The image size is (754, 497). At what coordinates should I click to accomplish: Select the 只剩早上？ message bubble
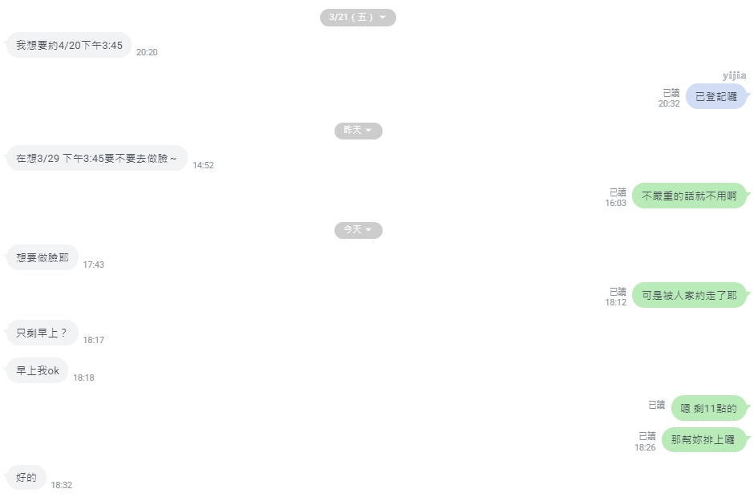pyautogui.click(x=43, y=333)
